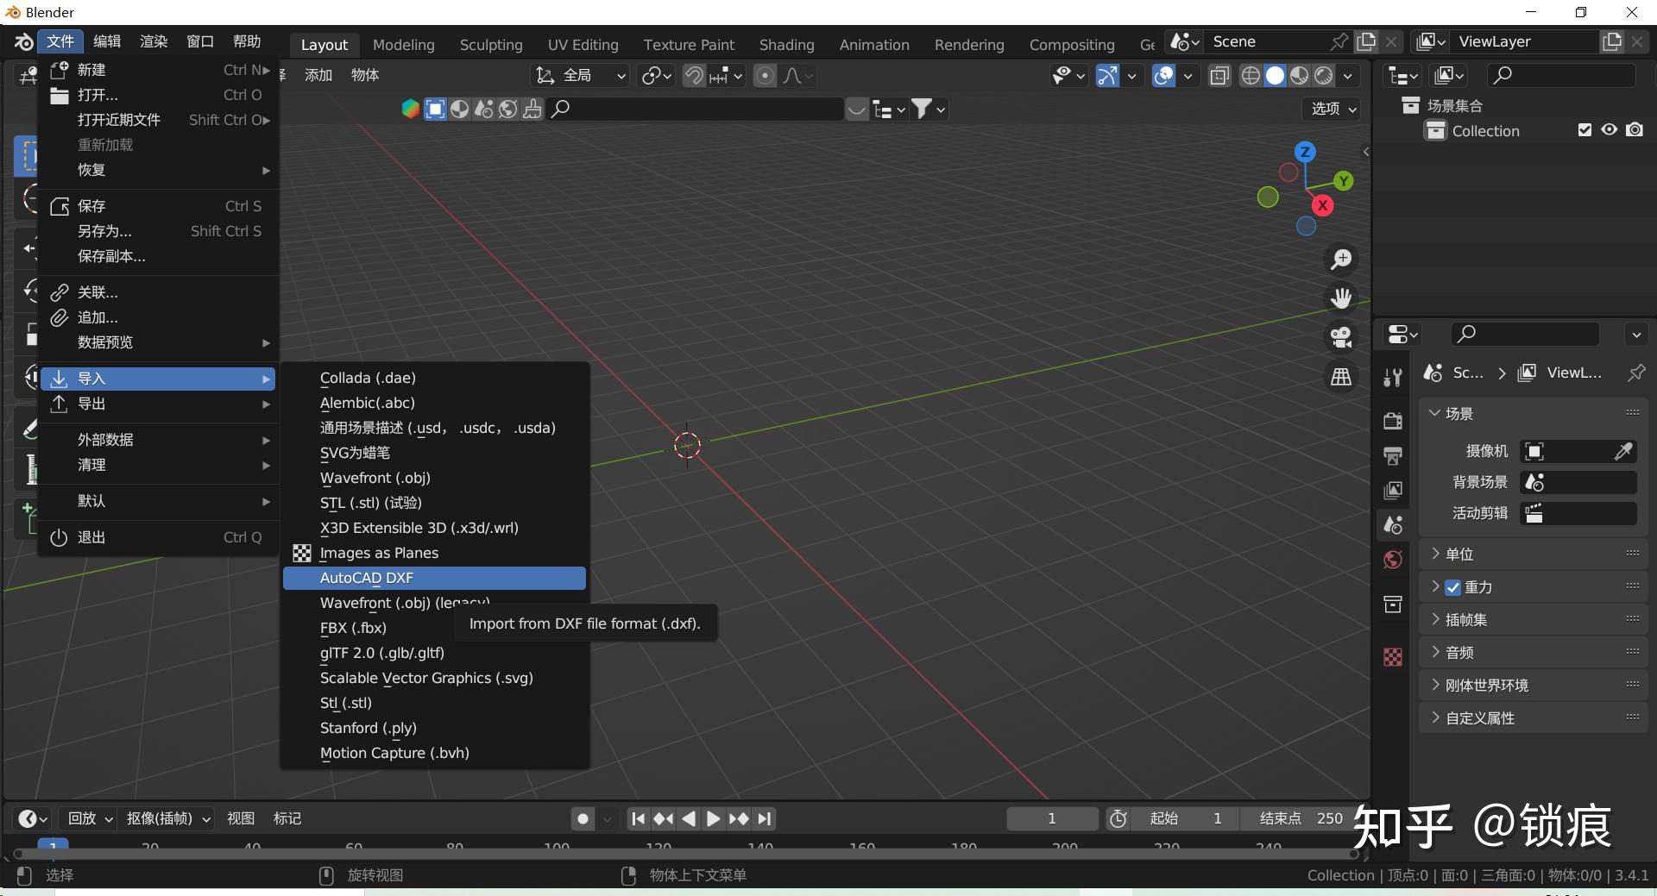Open the 选项 options dropdown
This screenshot has width=1657, height=896.
[1330, 110]
